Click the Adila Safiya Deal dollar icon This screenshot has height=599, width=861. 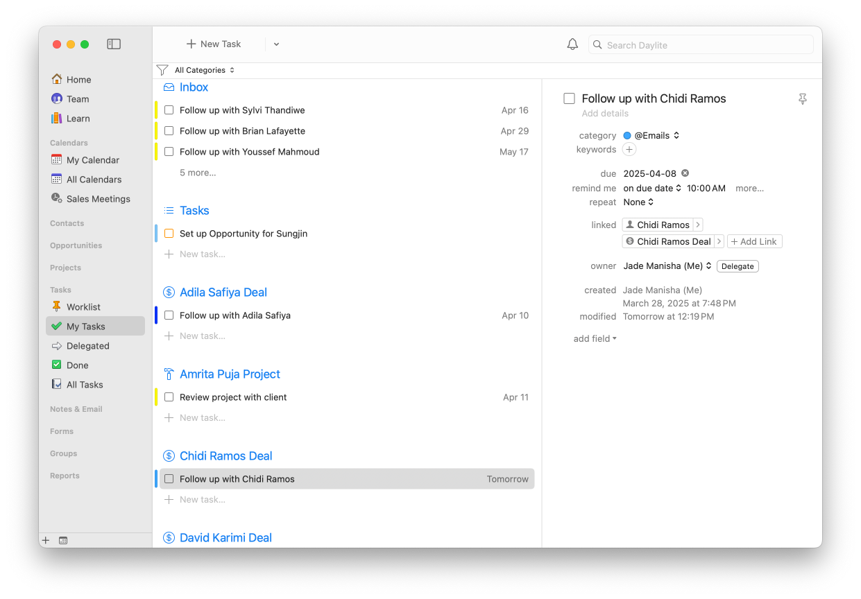pos(169,293)
